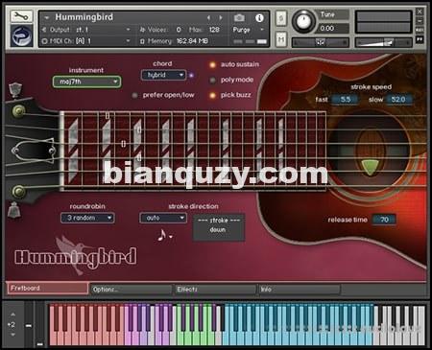The image size is (432, 350).
Task: Click the Solo S button
Action: pos(280,18)
